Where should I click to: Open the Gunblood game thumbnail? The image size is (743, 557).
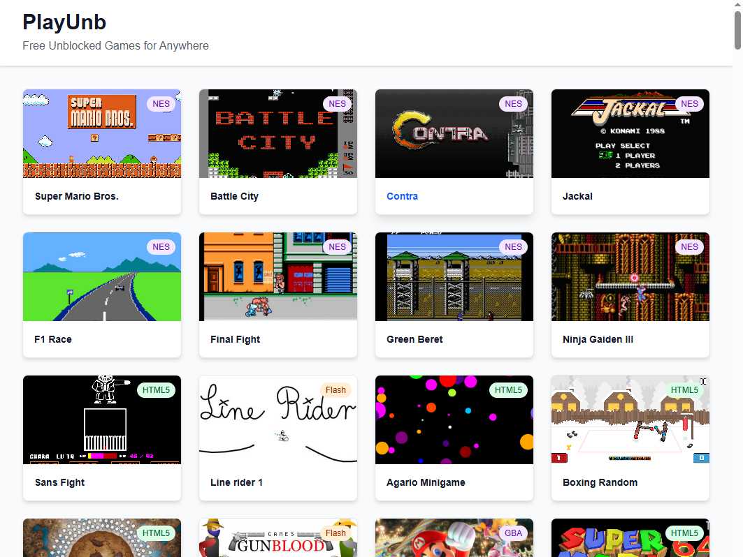click(x=278, y=538)
